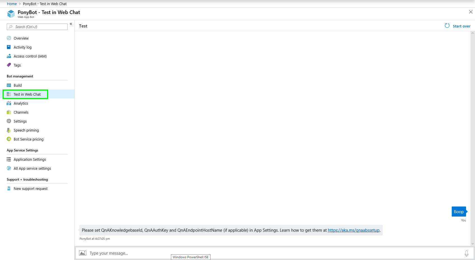475x260 pixels.
Task: Click the Bot Service pricing icon
Action: [9, 139]
